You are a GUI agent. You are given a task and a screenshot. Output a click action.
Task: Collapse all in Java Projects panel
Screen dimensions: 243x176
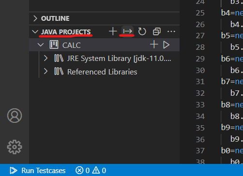click(157, 31)
